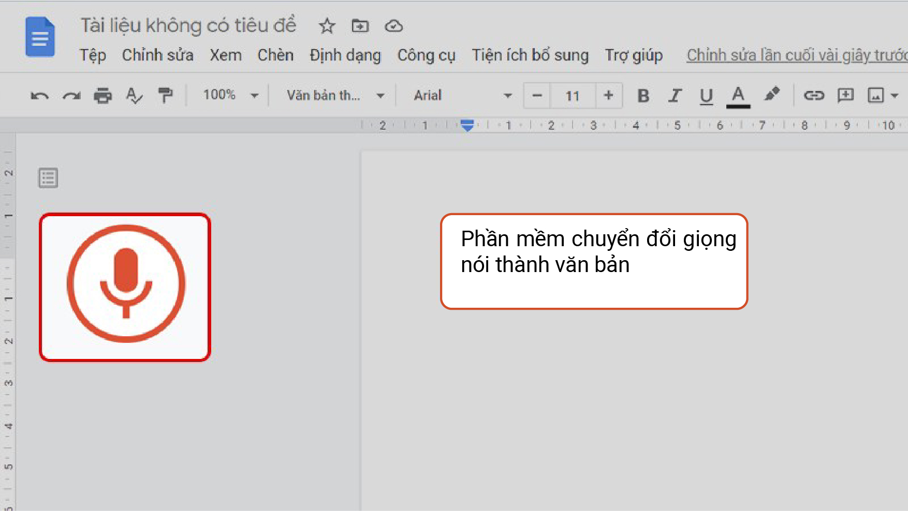Open highlight color tool
Screen dimensions: 908x511
pyautogui.click(x=771, y=95)
